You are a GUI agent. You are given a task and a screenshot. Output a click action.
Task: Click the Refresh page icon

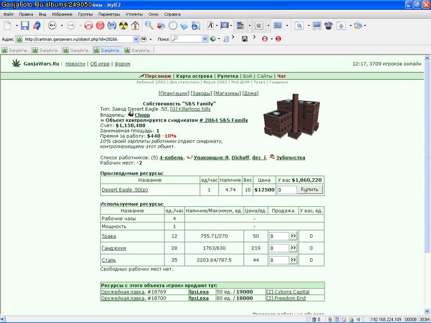[111, 25]
